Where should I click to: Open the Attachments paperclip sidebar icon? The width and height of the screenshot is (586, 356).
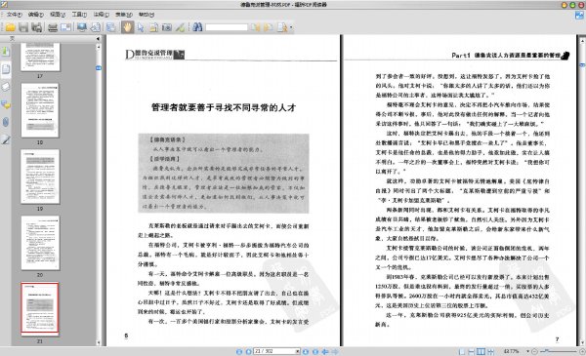[x=6, y=122]
